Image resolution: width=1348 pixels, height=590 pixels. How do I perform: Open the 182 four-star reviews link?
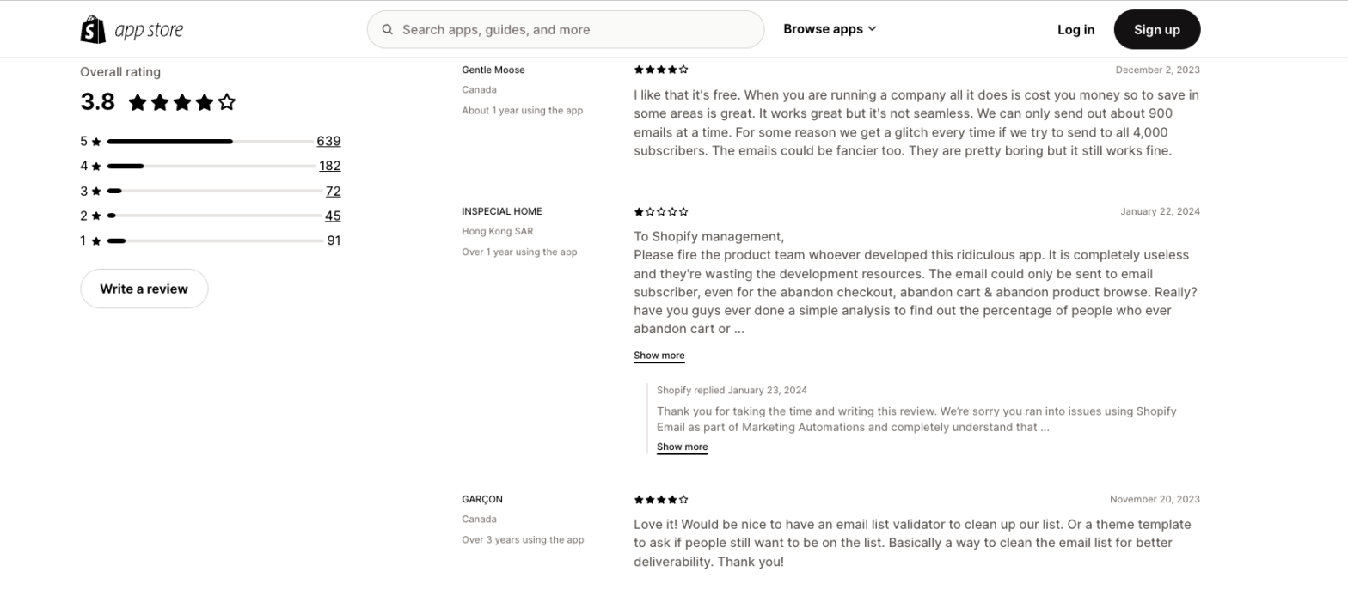(x=329, y=166)
